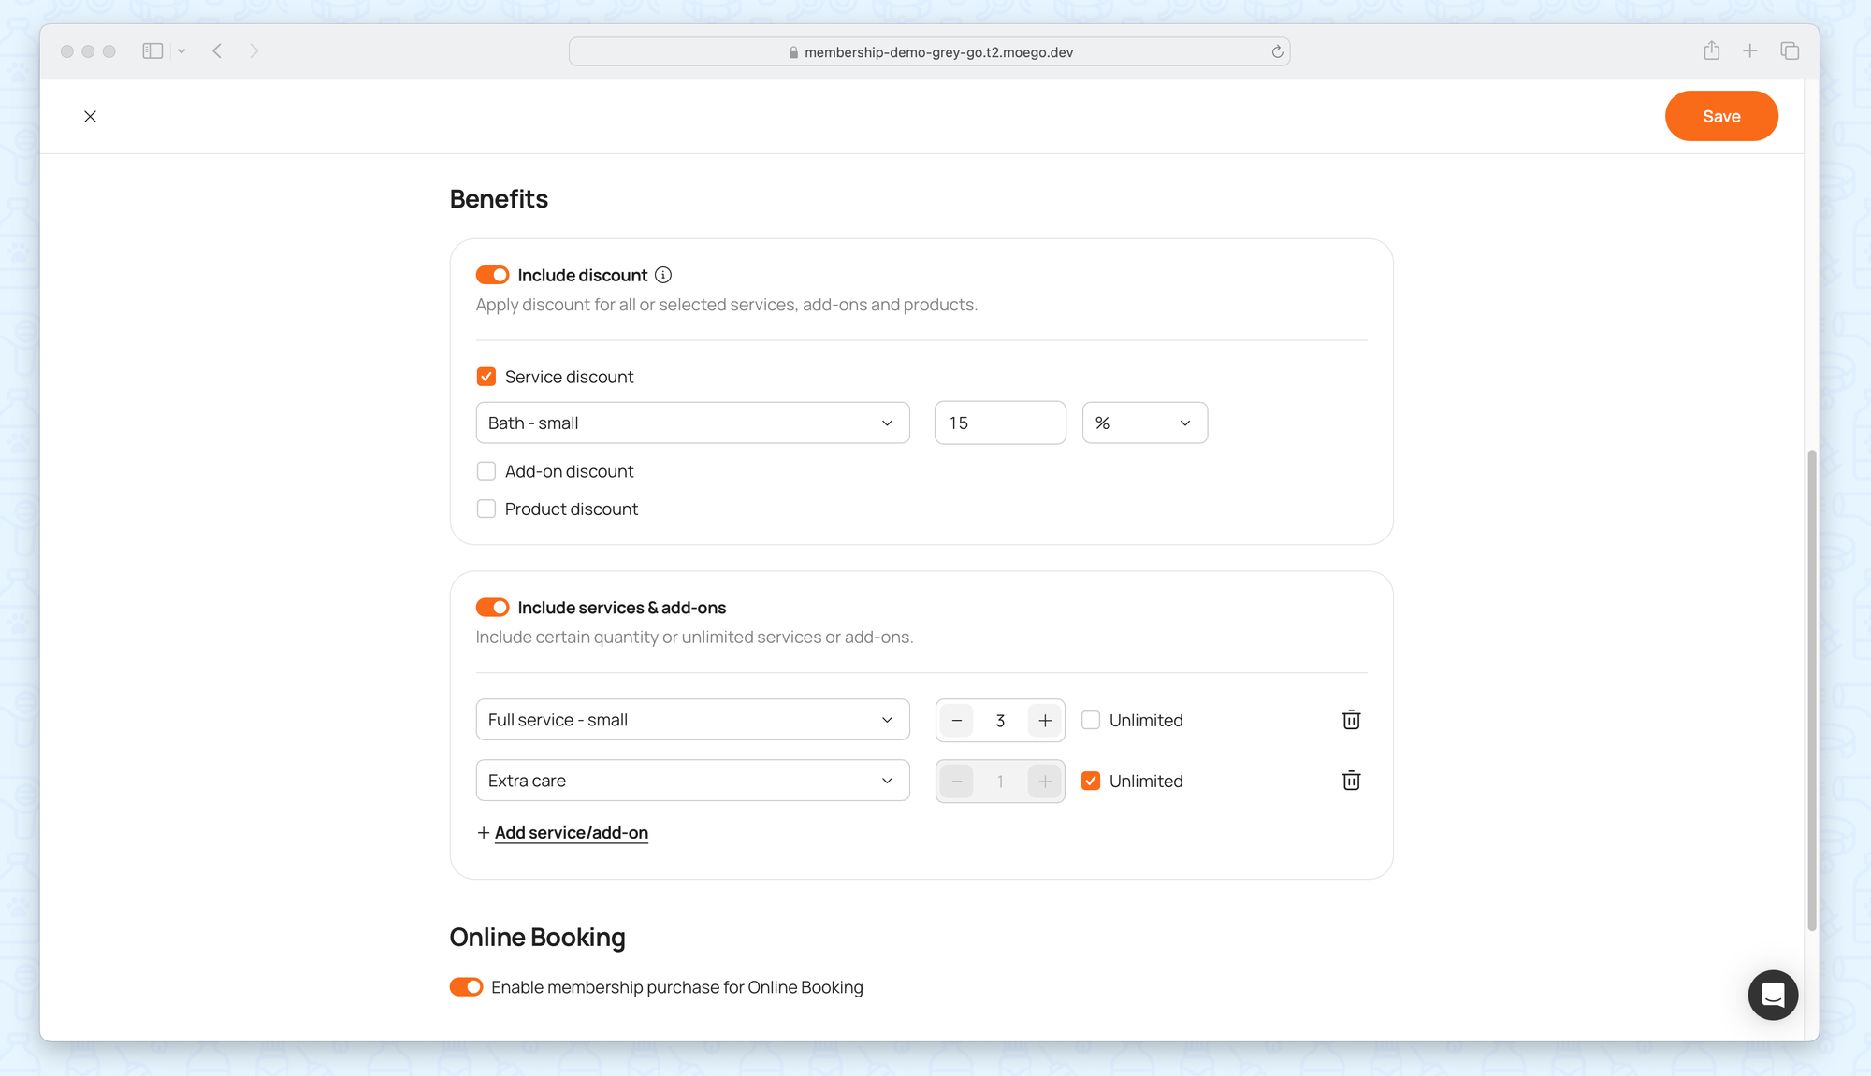Open the Extra care dropdown
Screen dimensions: 1871x1076
coord(692,781)
